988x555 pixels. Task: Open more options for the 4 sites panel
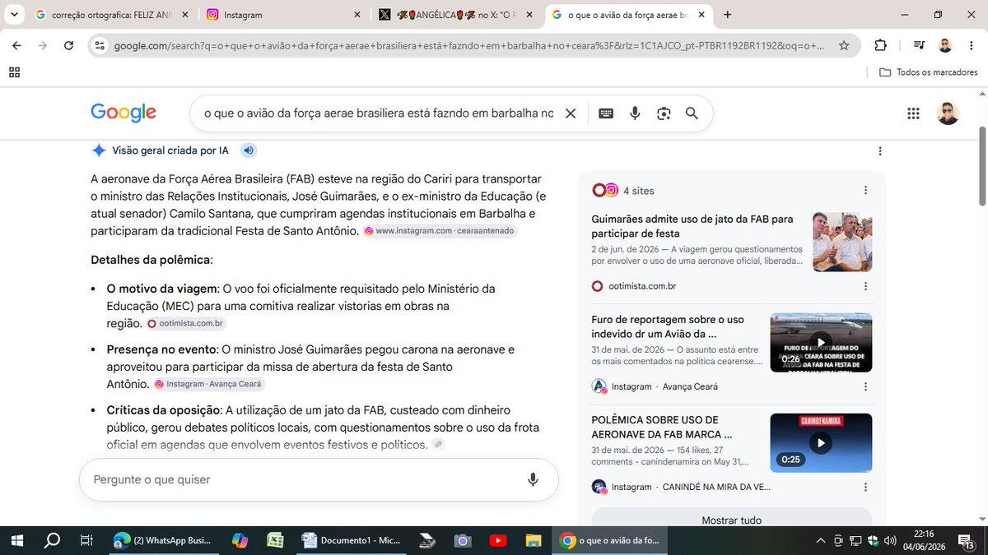click(865, 190)
